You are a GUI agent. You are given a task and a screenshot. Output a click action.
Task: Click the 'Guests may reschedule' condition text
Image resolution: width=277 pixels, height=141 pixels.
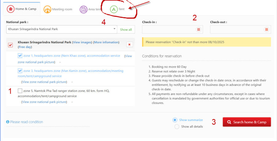(x=209, y=85)
